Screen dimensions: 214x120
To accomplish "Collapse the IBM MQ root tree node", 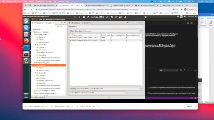I will pyautogui.click(x=32, y=29).
